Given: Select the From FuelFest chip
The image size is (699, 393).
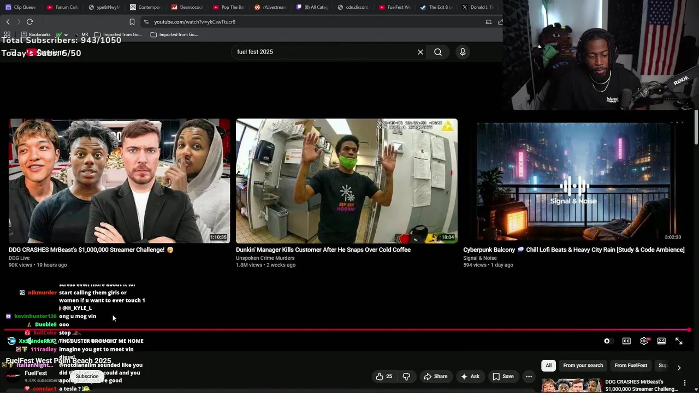Looking at the screenshot, I should [x=631, y=365].
